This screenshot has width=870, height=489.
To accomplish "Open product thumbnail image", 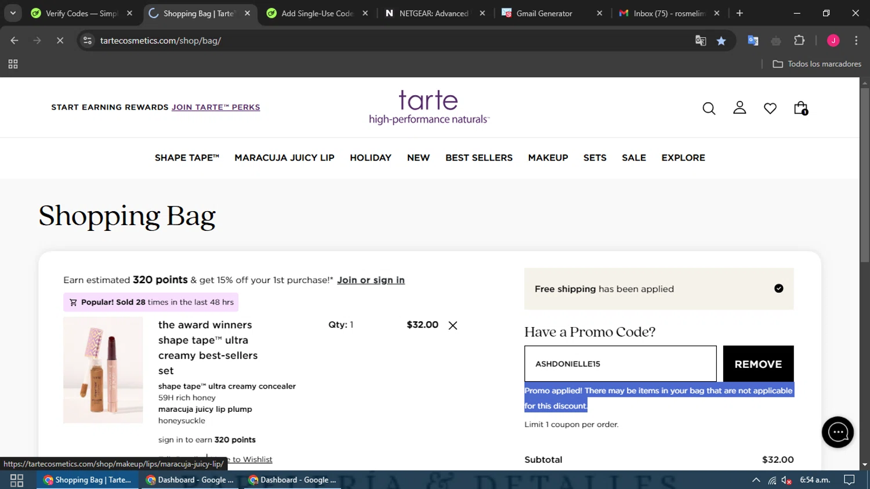I will [x=103, y=370].
